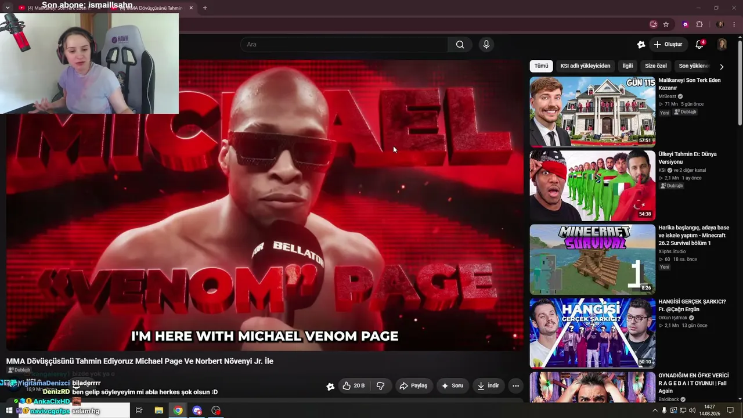This screenshot has width=743, height=418.
Task: Open Xliphs Studio channel link
Action: click(x=672, y=251)
